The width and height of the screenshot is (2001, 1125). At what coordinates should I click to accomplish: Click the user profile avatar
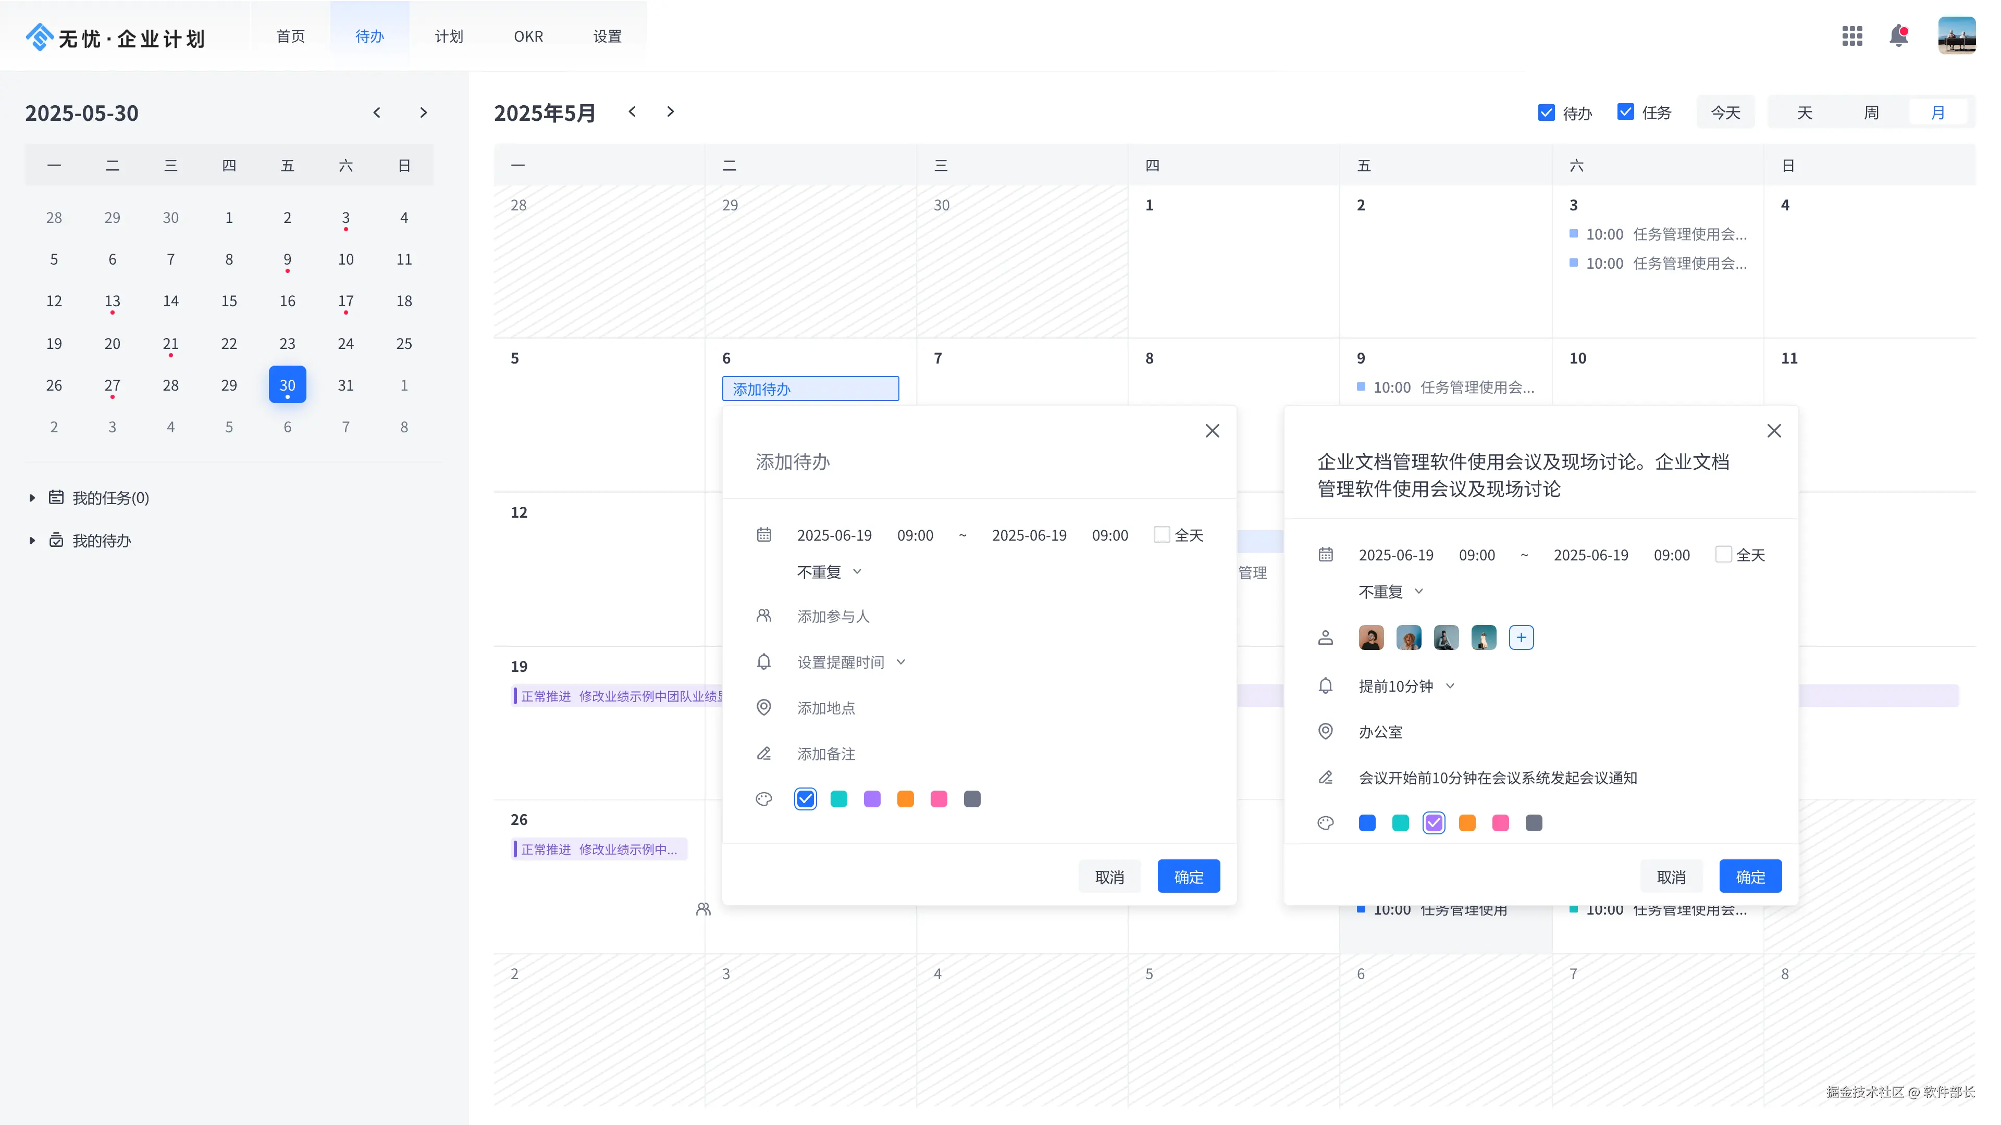1956,36
